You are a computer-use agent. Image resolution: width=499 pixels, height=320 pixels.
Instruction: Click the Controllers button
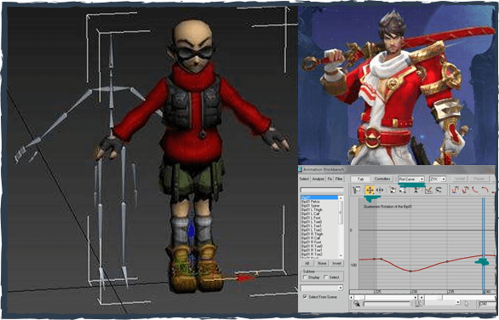coord(382,179)
